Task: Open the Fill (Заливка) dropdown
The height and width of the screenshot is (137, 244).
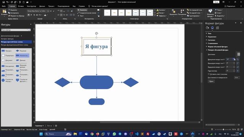Action: click(x=161, y=10)
